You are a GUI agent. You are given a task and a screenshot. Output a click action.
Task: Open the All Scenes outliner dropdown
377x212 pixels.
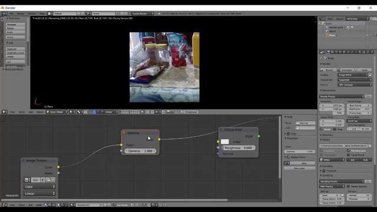[358, 19]
